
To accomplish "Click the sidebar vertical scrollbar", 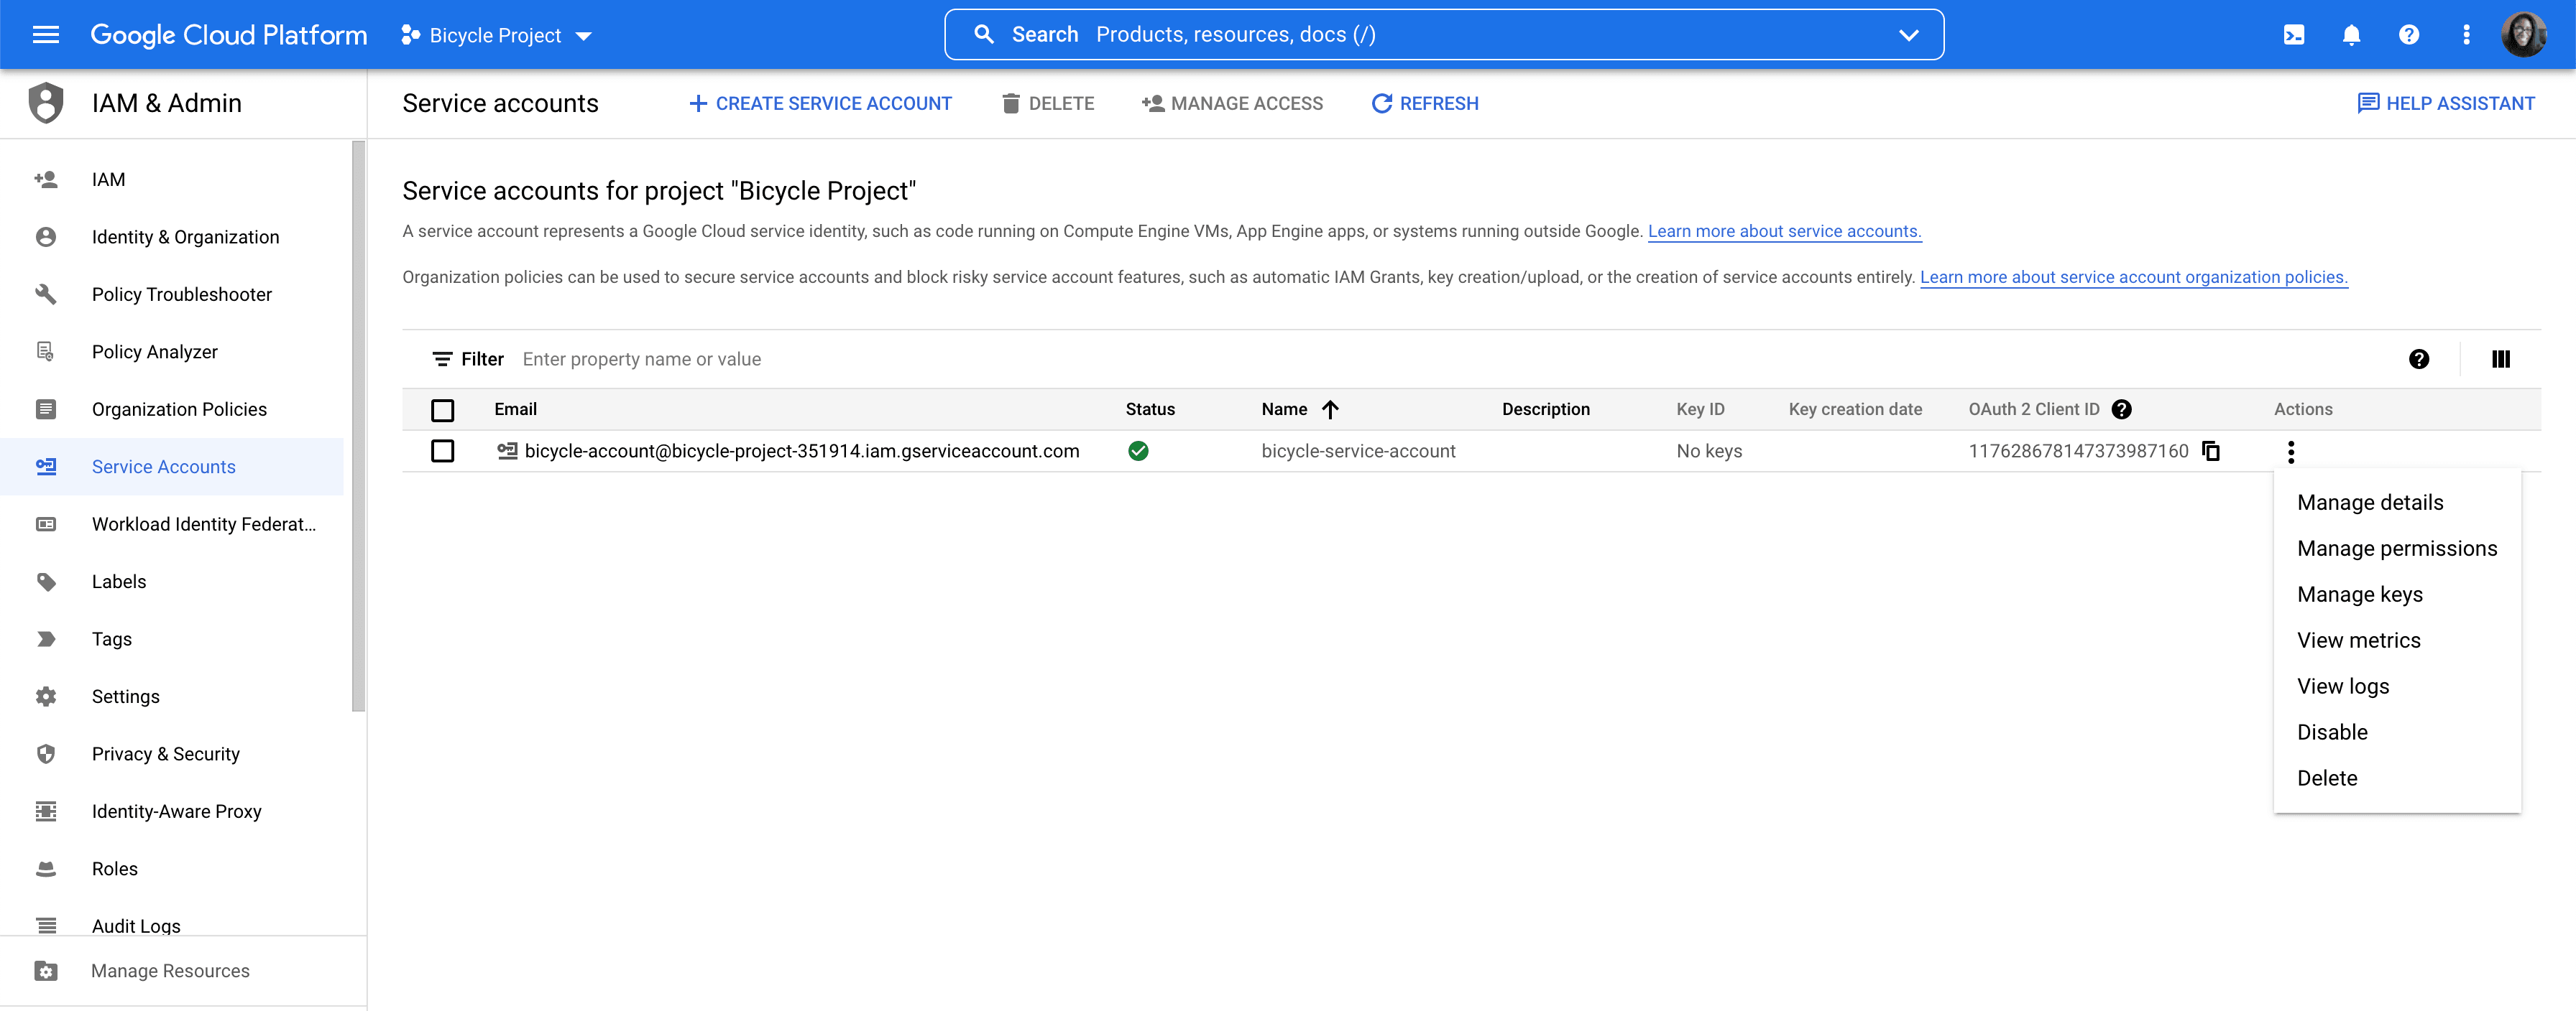I will [x=358, y=426].
